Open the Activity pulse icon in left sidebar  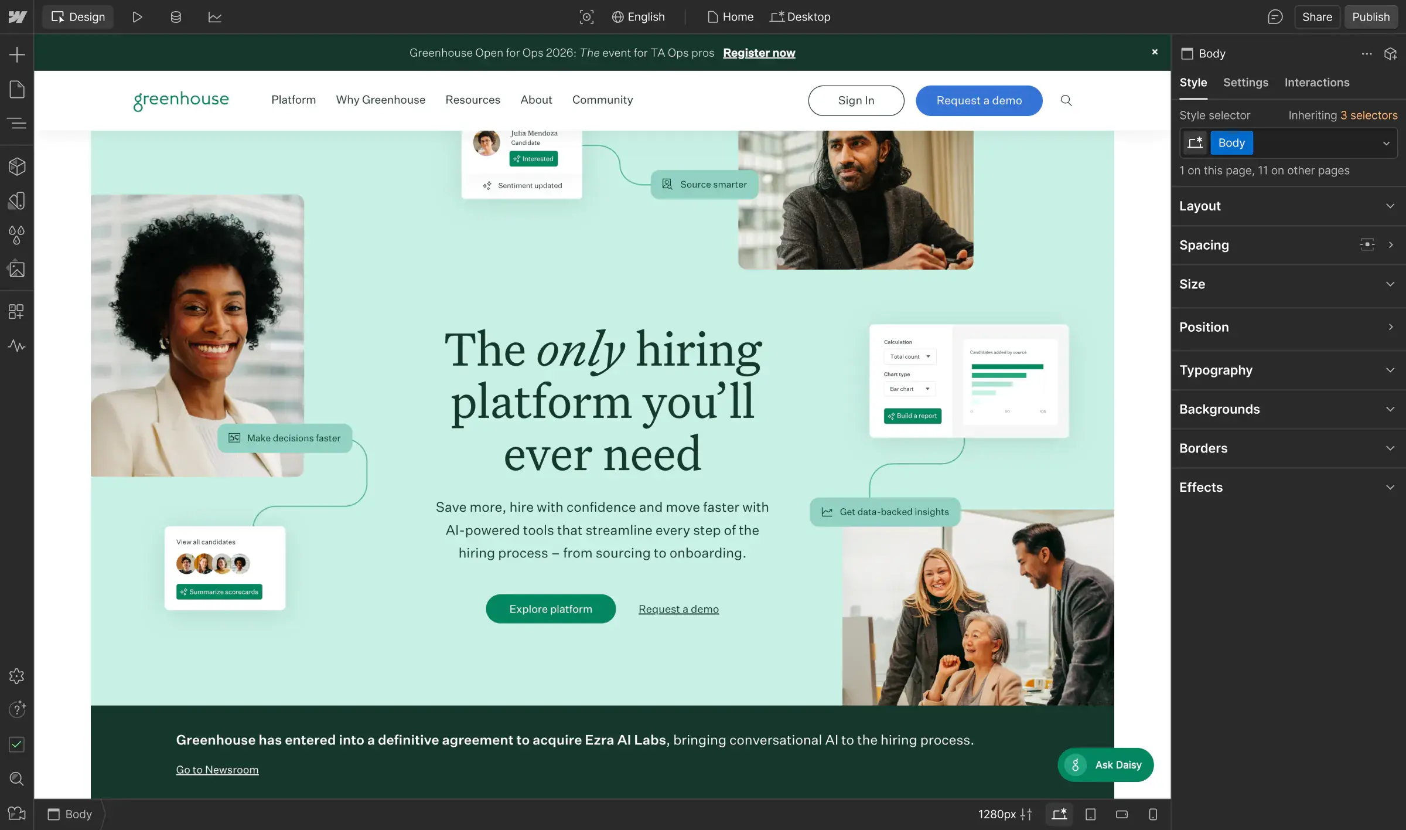coord(17,346)
